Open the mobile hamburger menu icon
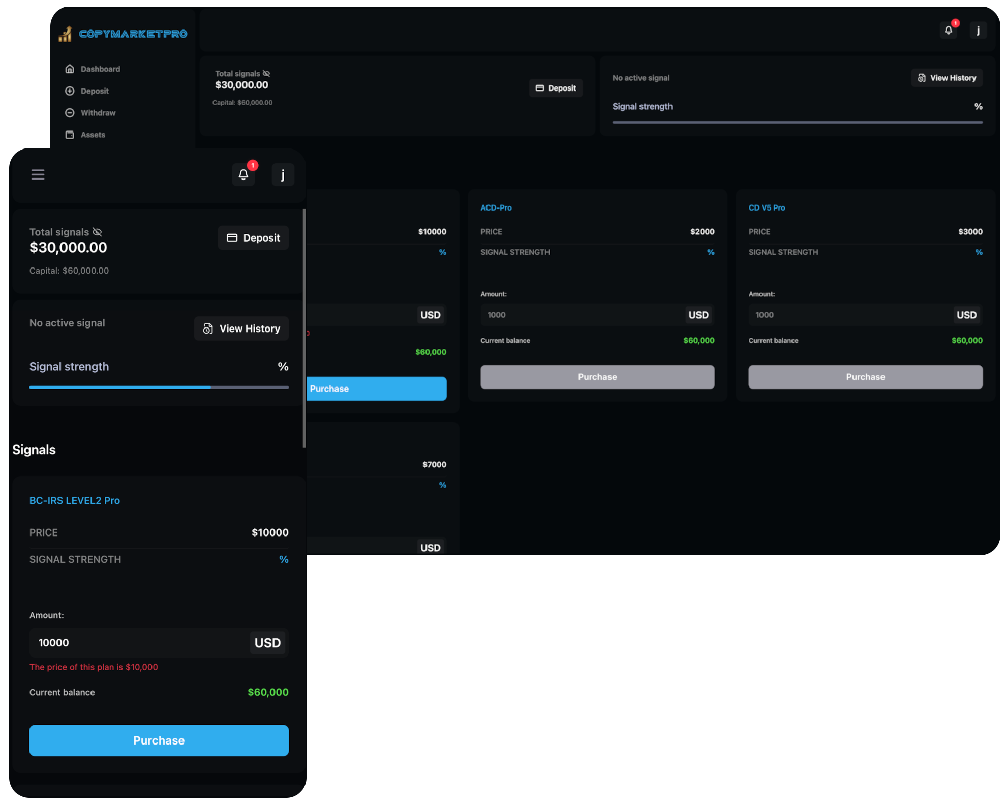 click(x=38, y=175)
